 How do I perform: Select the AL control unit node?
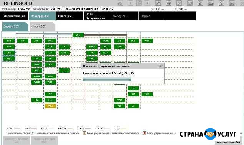point(133,106)
